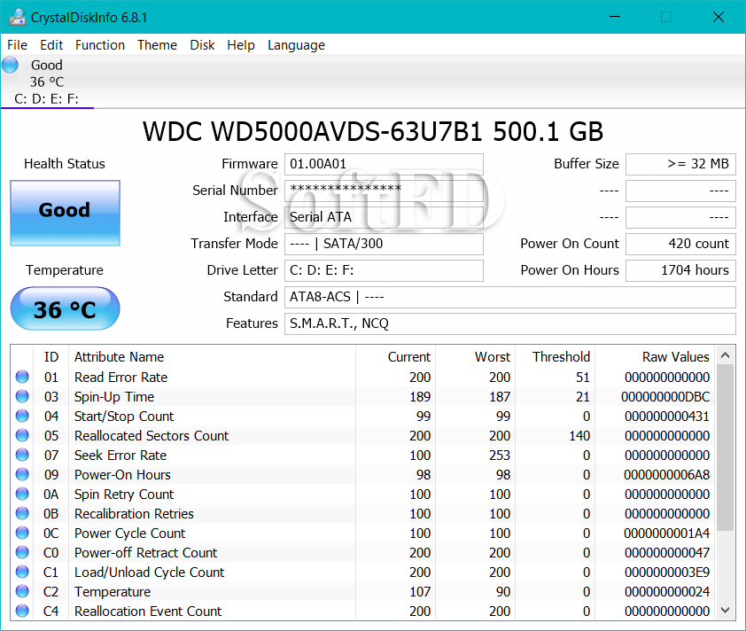Click status icon for Power Cycle Count
The width and height of the screenshot is (746, 631).
click(x=22, y=533)
